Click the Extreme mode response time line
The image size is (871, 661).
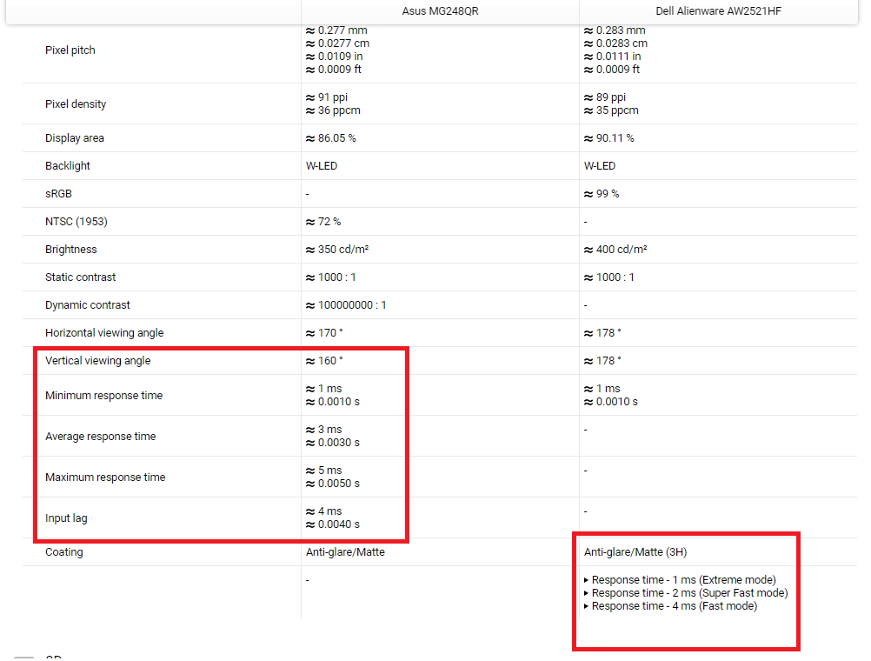680,580
